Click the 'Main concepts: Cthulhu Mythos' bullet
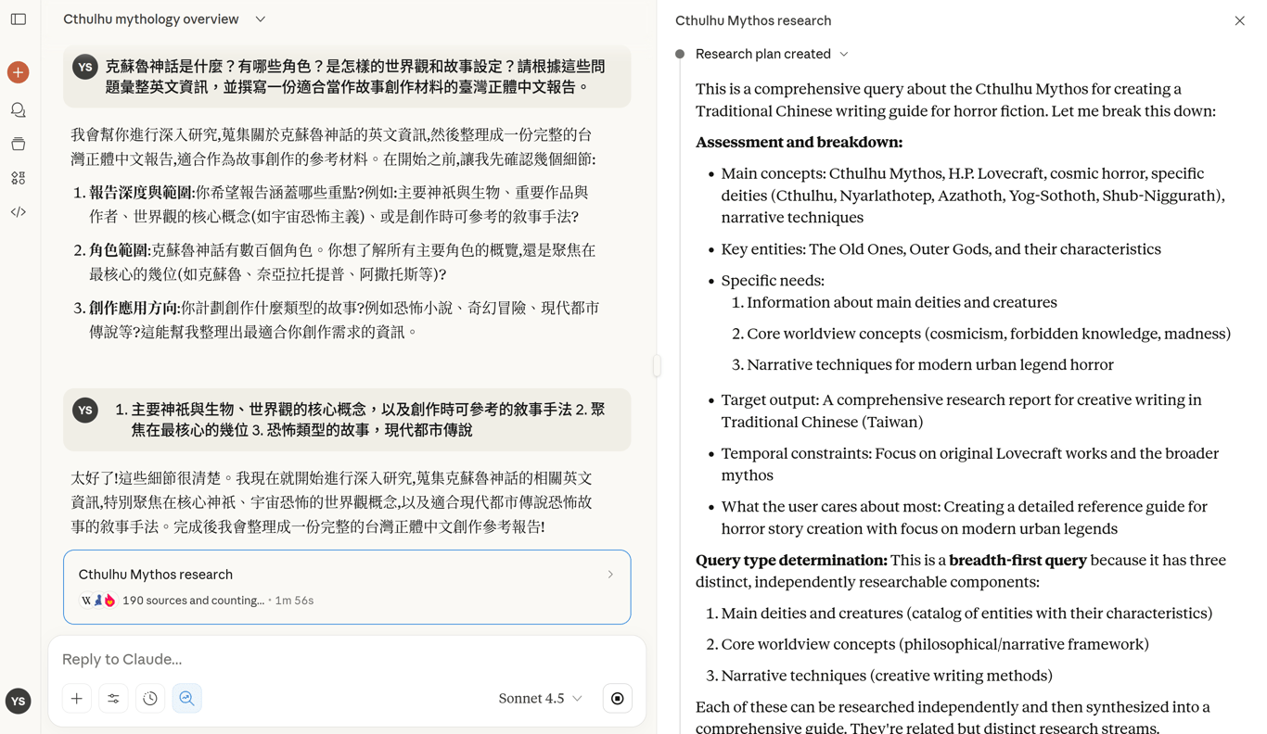Image resolution: width=1267 pixels, height=734 pixels. (x=974, y=196)
